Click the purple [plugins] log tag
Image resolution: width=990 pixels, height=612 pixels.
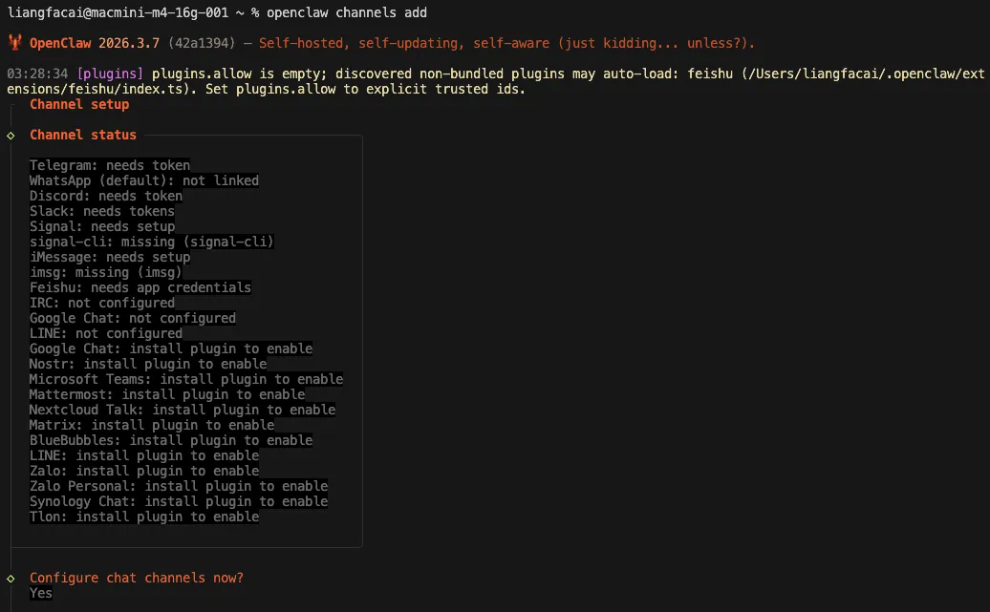pos(110,74)
